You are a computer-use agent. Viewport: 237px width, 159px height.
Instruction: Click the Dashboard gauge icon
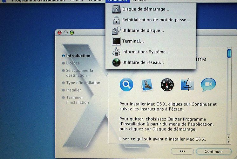pos(167,85)
